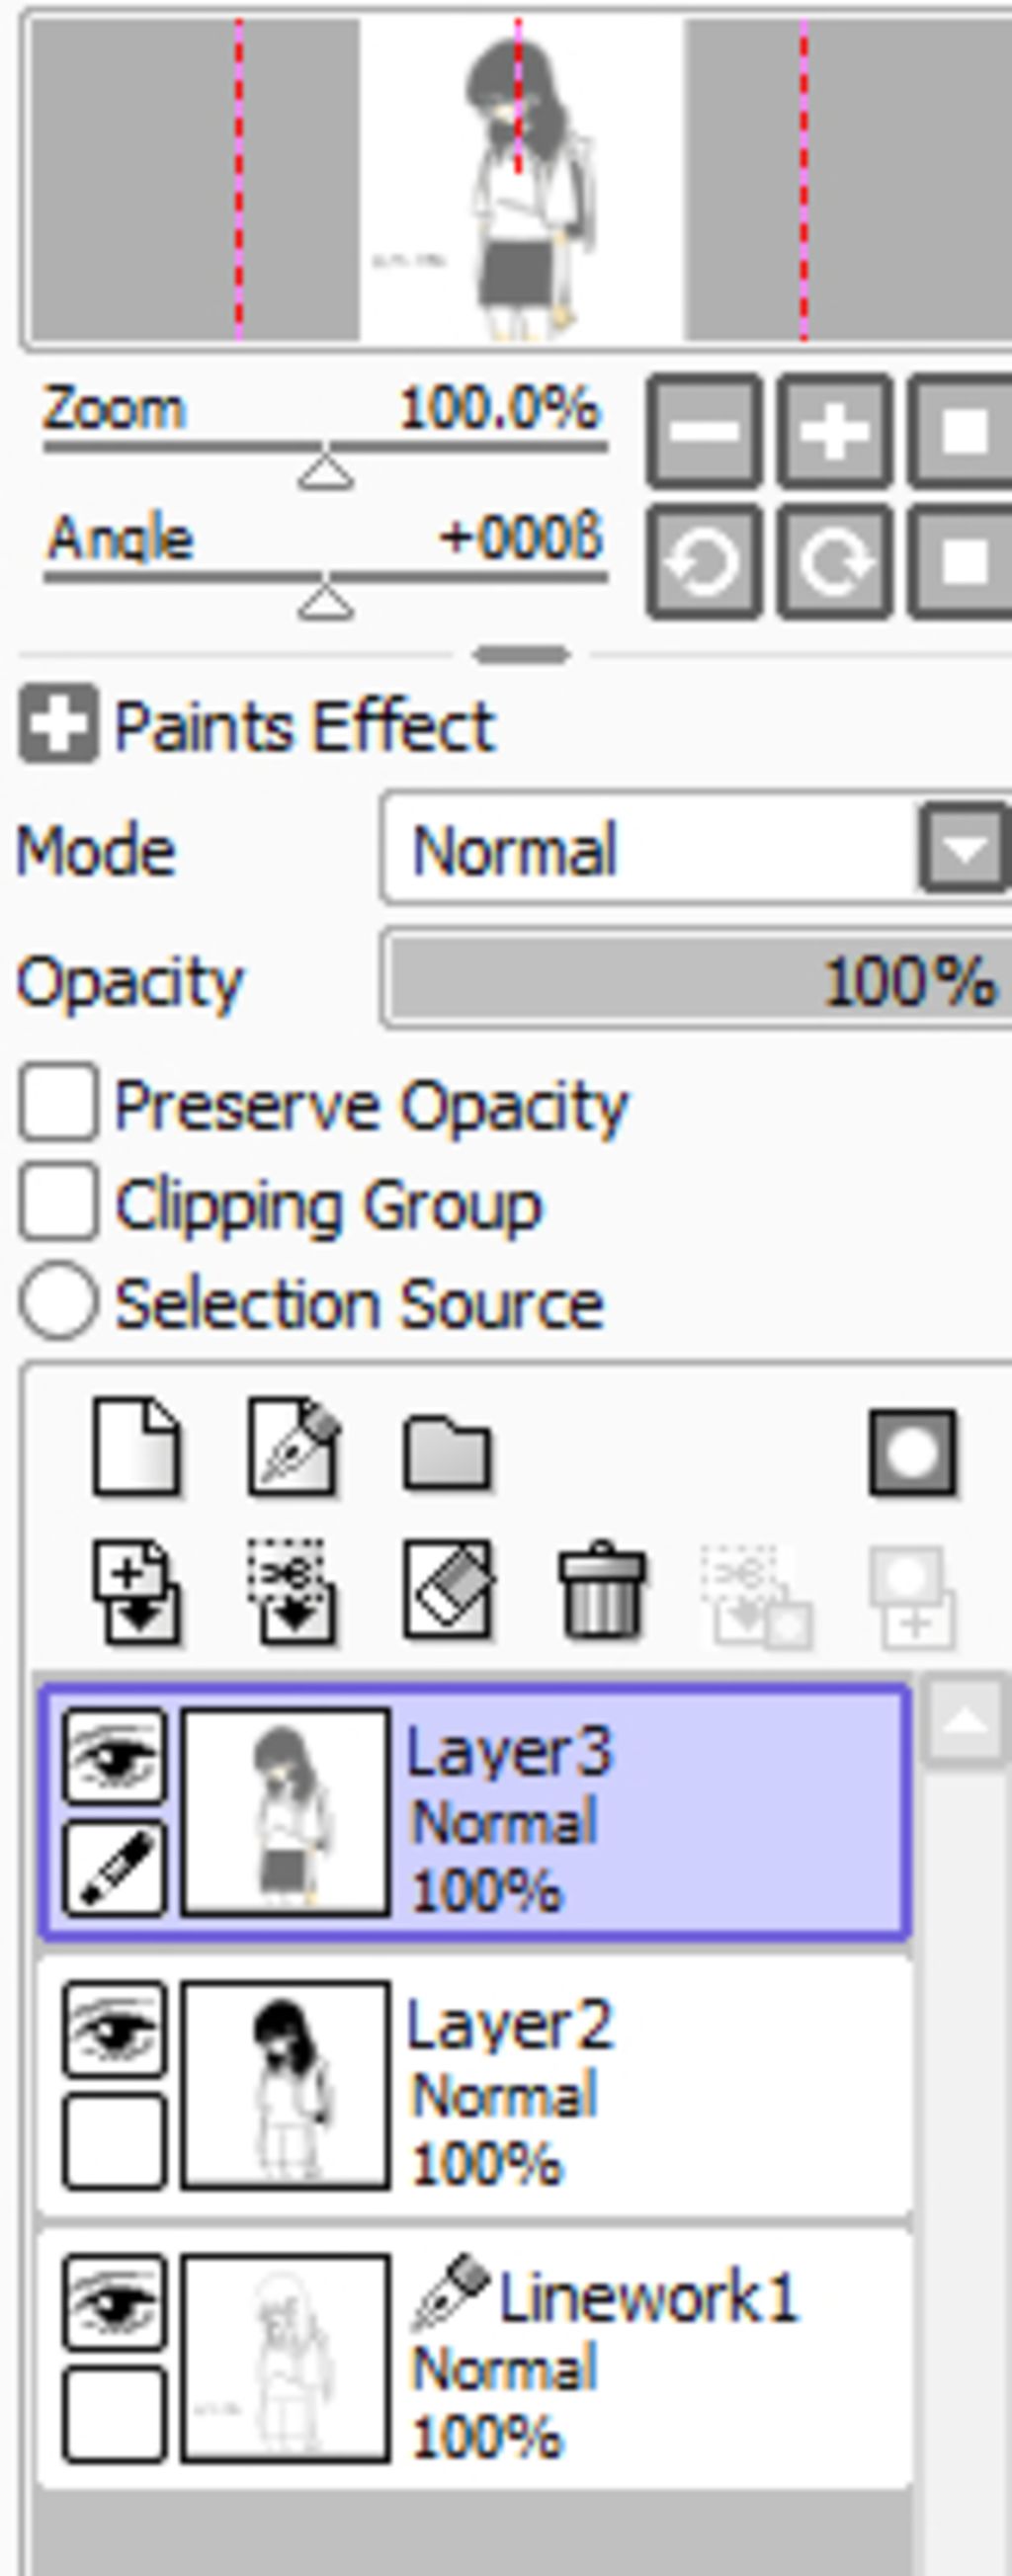
Task: Zoom out with the minus button
Action: [x=704, y=431]
